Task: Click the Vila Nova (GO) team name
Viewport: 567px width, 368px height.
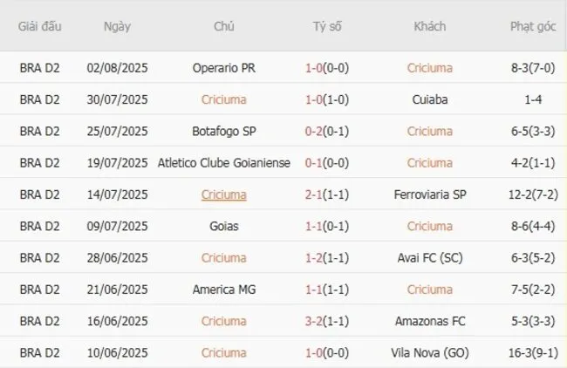Action: 429,353
